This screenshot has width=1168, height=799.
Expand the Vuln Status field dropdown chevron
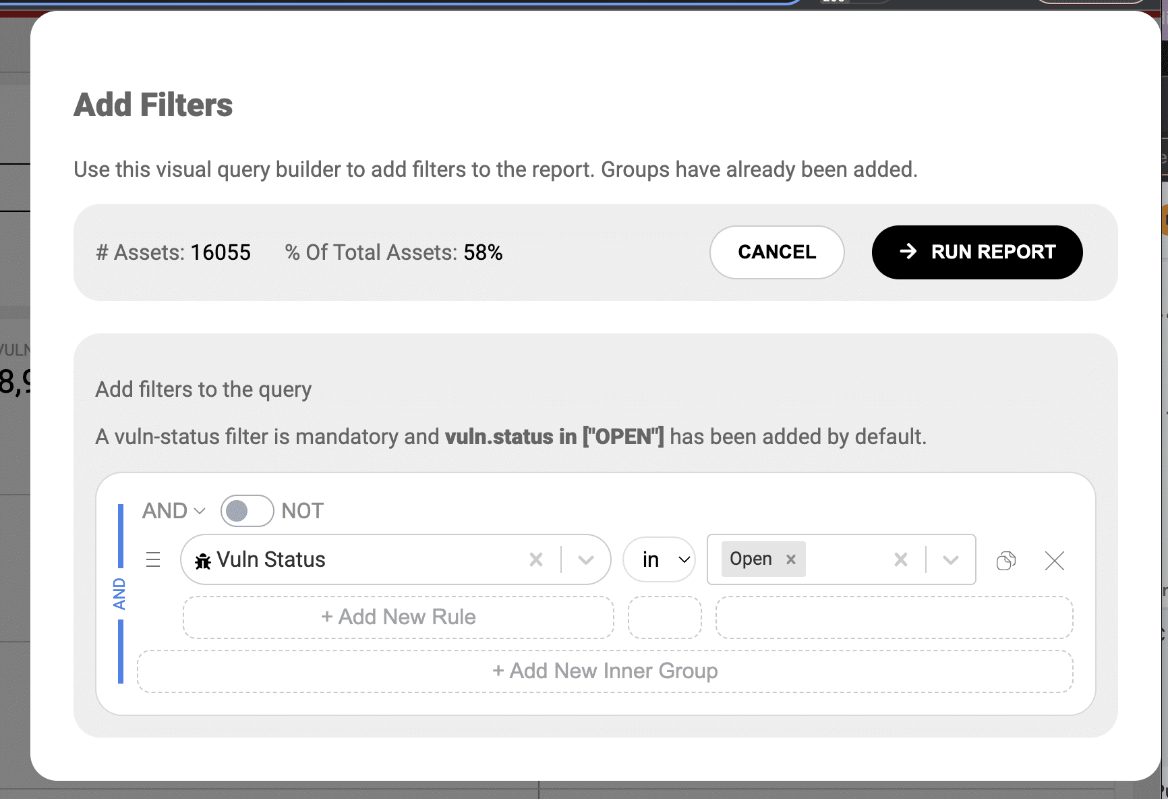585,559
